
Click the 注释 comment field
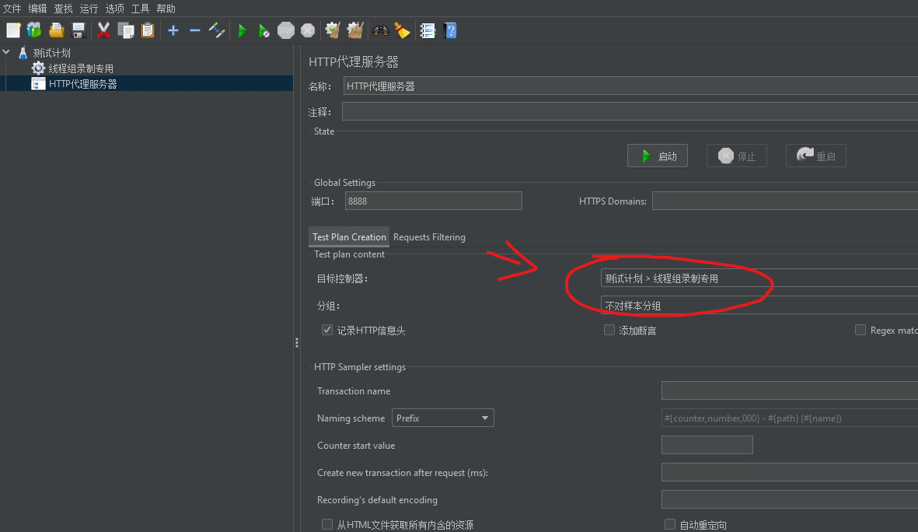[x=630, y=111]
